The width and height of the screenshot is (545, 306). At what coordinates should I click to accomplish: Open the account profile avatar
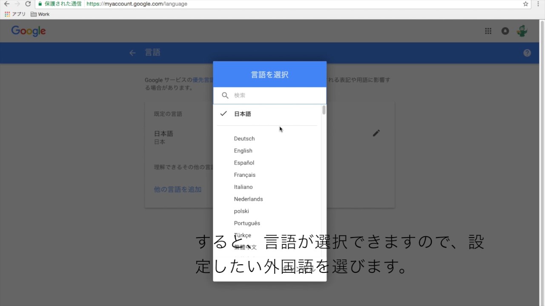(x=522, y=31)
